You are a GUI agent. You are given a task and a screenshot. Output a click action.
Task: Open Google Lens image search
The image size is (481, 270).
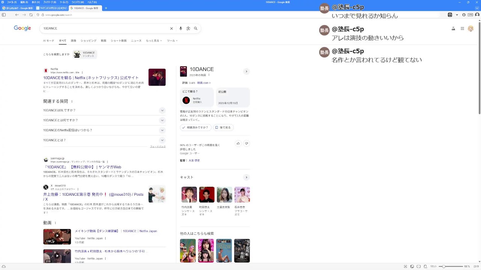(x=188, y=28)
